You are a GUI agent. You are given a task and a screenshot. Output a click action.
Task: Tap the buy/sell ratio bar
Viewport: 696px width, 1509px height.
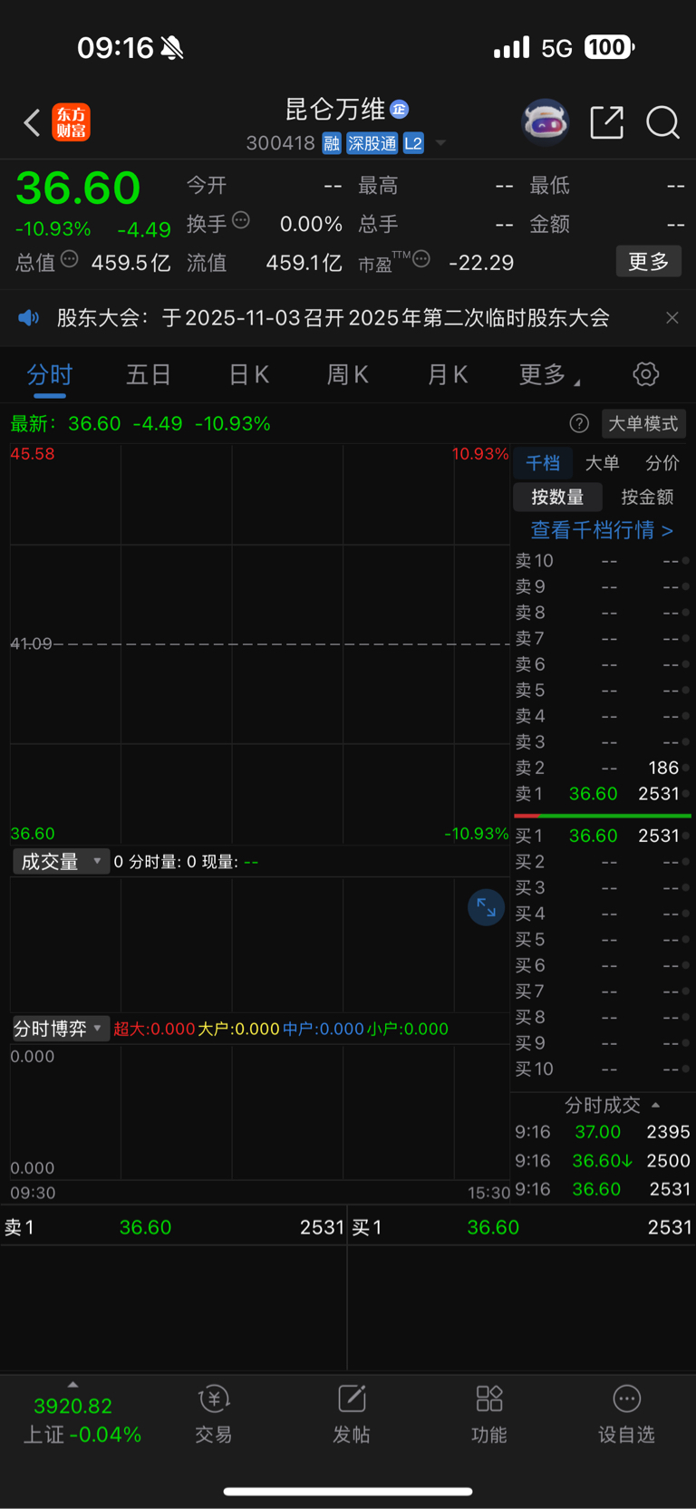602,816
